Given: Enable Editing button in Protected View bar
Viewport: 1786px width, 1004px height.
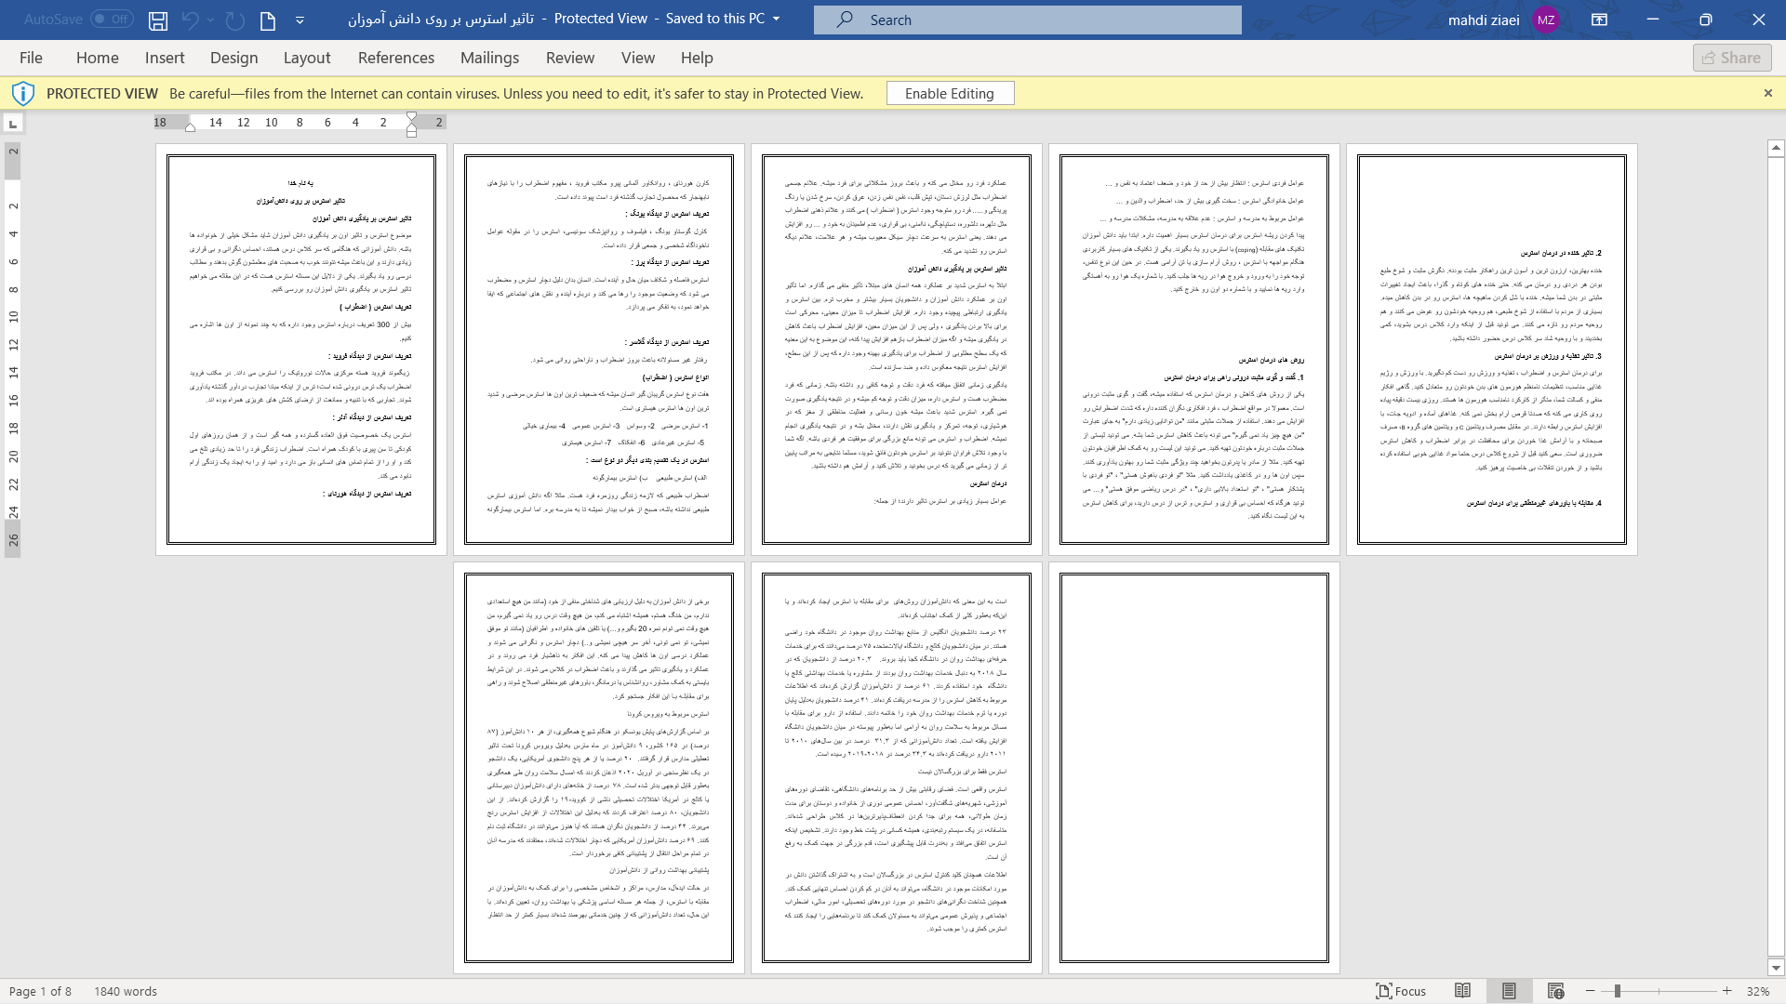Looking at the screenshot, I should pyautogui.click(x=950, y=93).
